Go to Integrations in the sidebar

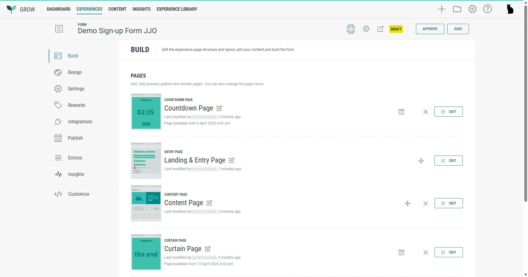80,122
